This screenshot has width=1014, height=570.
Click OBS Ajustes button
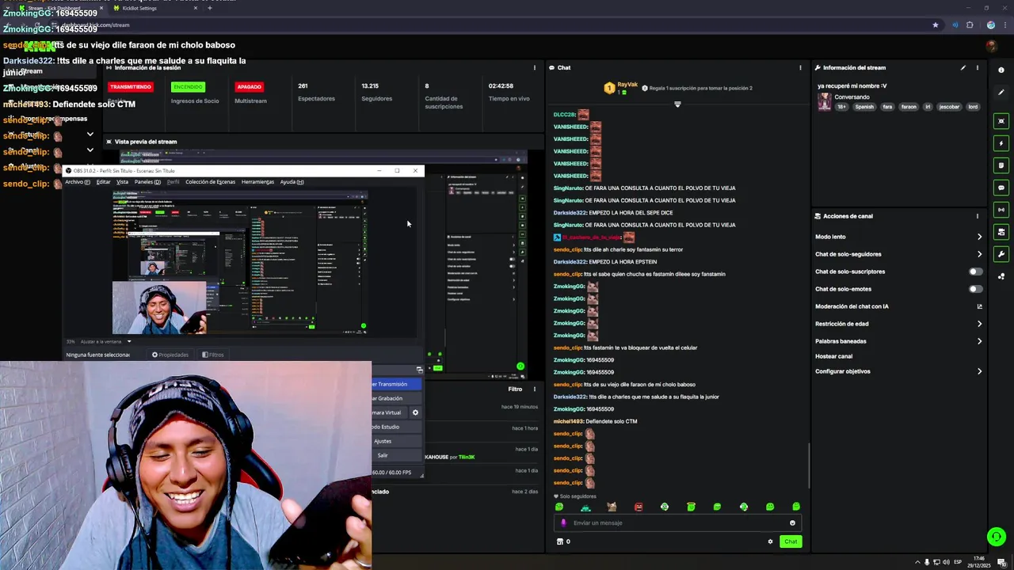point(383,441)
